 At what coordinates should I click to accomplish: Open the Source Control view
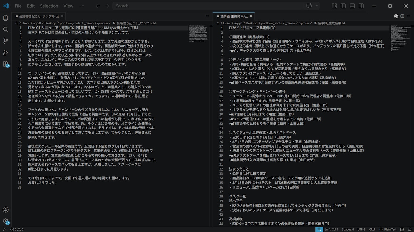coord(5,41)
